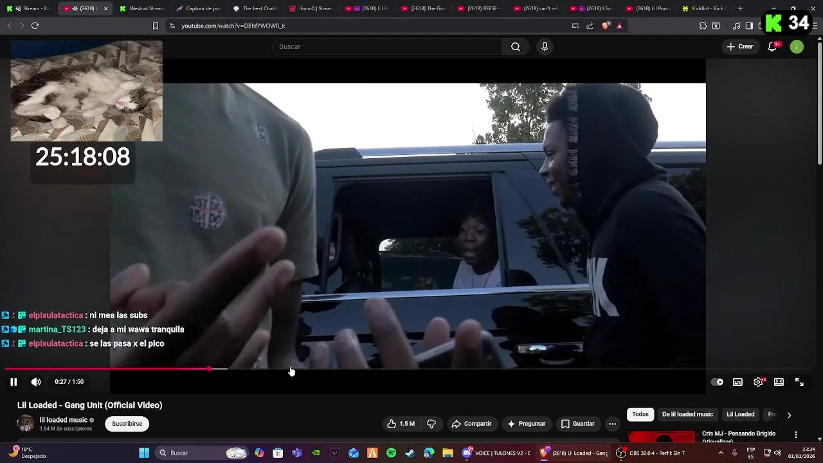The width and height of the screenshot is (823, 463).
Task: Pause the video with the pause button
Action: coord(13,382)
